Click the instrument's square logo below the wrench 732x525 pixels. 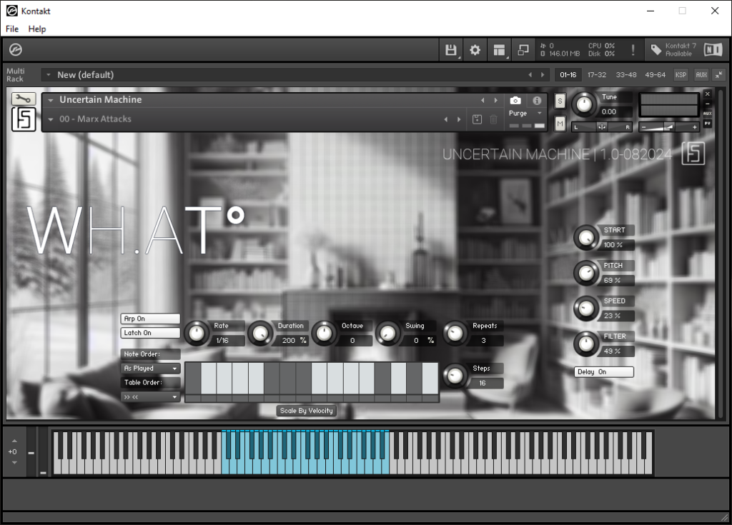pos(24,119)
